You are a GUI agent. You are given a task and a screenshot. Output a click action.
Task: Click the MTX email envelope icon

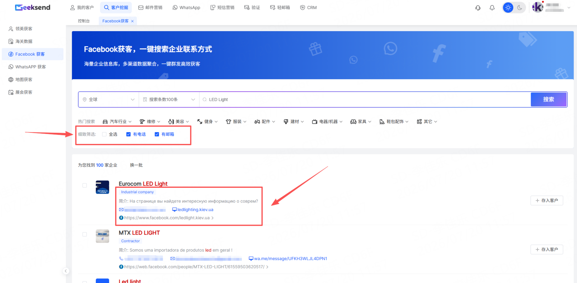point(173,258)
